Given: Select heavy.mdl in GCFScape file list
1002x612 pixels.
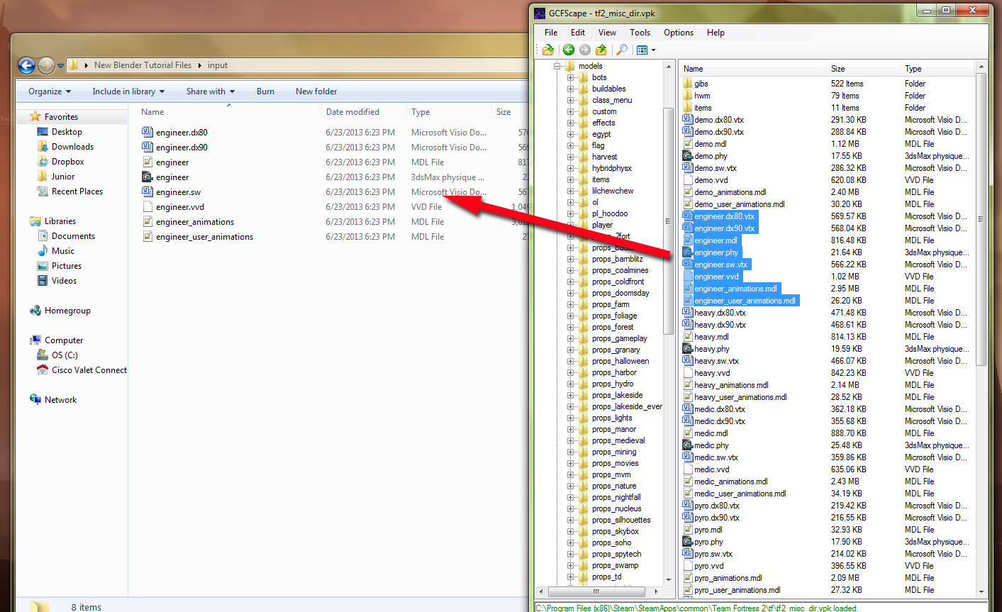Looking at the screenshot, I should (x=711, y=337).
